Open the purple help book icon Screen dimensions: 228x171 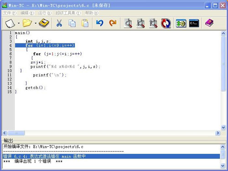[209, 23]
